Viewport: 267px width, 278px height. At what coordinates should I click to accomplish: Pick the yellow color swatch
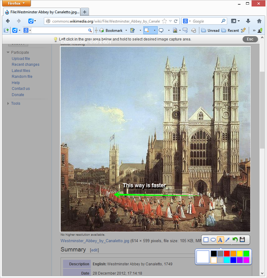pyautogui.click(x=240, y=254)
